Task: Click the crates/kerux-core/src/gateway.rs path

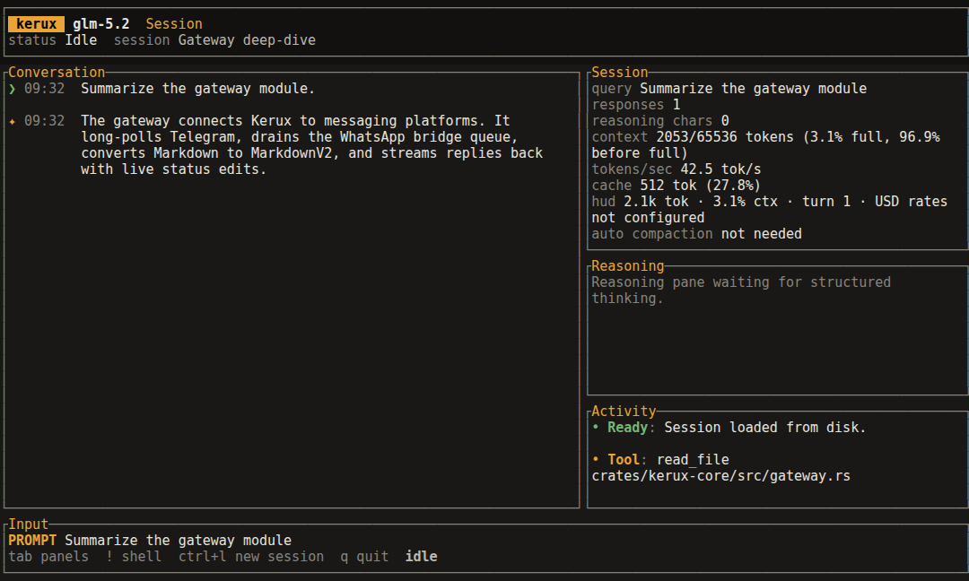Action: pyautogui.click(x=720, y=476)
